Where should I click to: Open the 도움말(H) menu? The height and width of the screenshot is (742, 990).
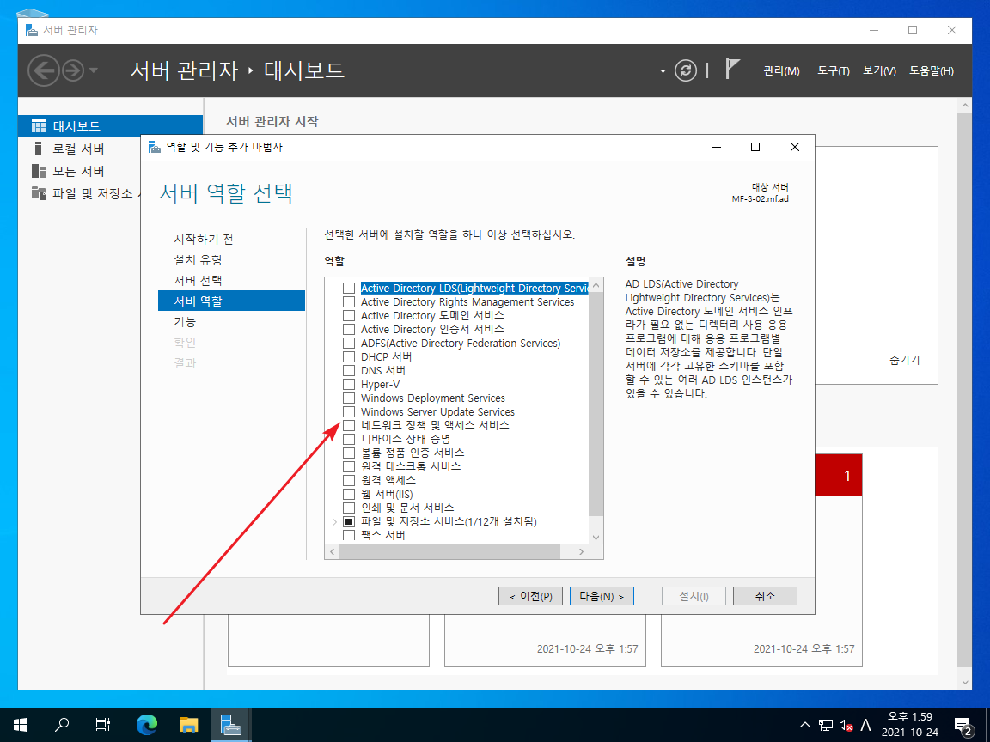[932, 70]
